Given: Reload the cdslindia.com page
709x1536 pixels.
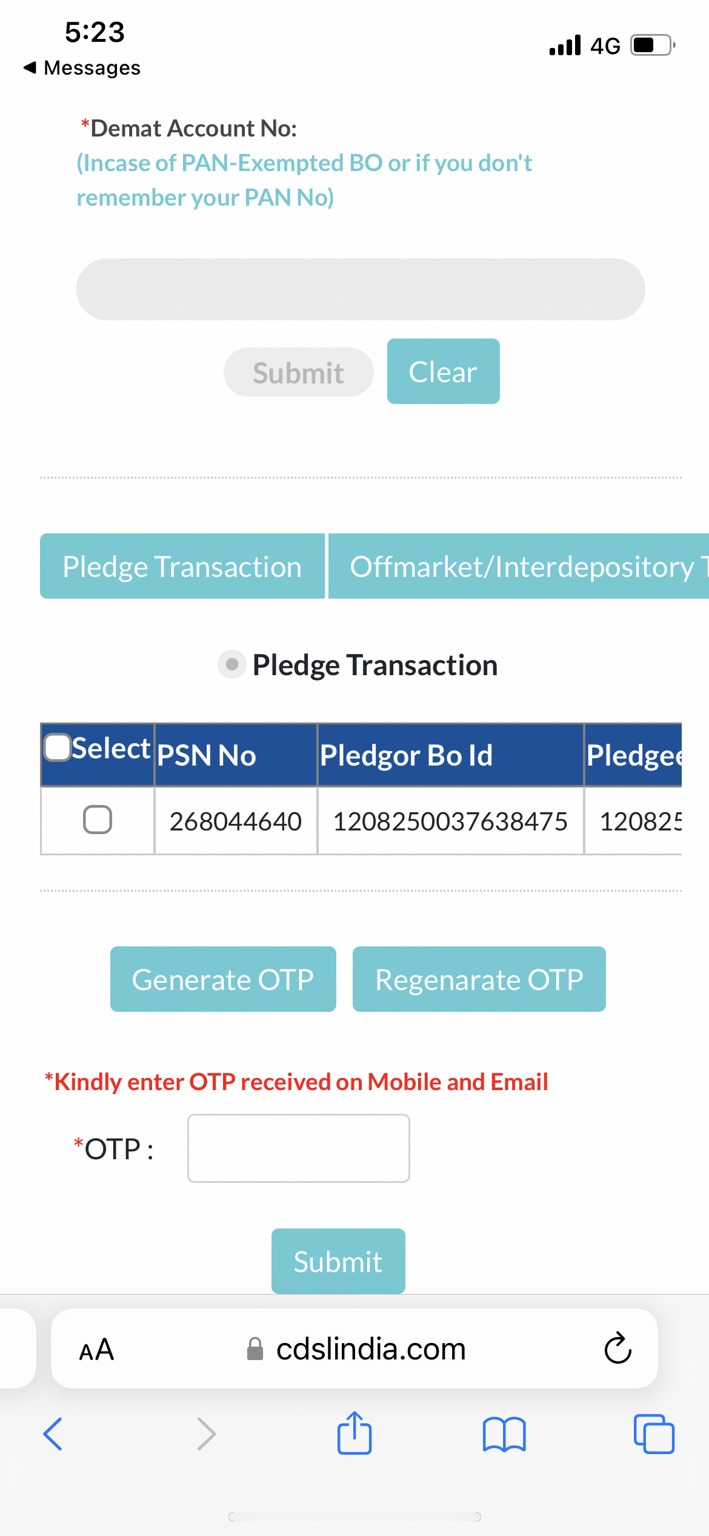Looking at the screenshot, I should click(618, 1348).
